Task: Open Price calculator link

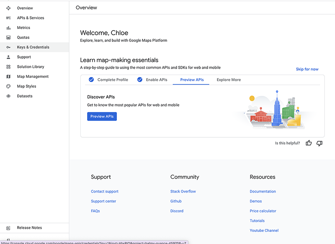Action: click(263, 211)
